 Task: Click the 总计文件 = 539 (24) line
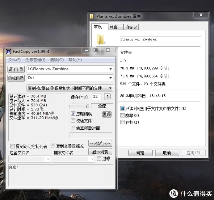[x=28, y=105]
